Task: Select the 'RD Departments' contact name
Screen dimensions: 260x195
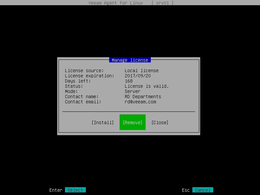Action: pyautogui.click(x=143, y=97)
